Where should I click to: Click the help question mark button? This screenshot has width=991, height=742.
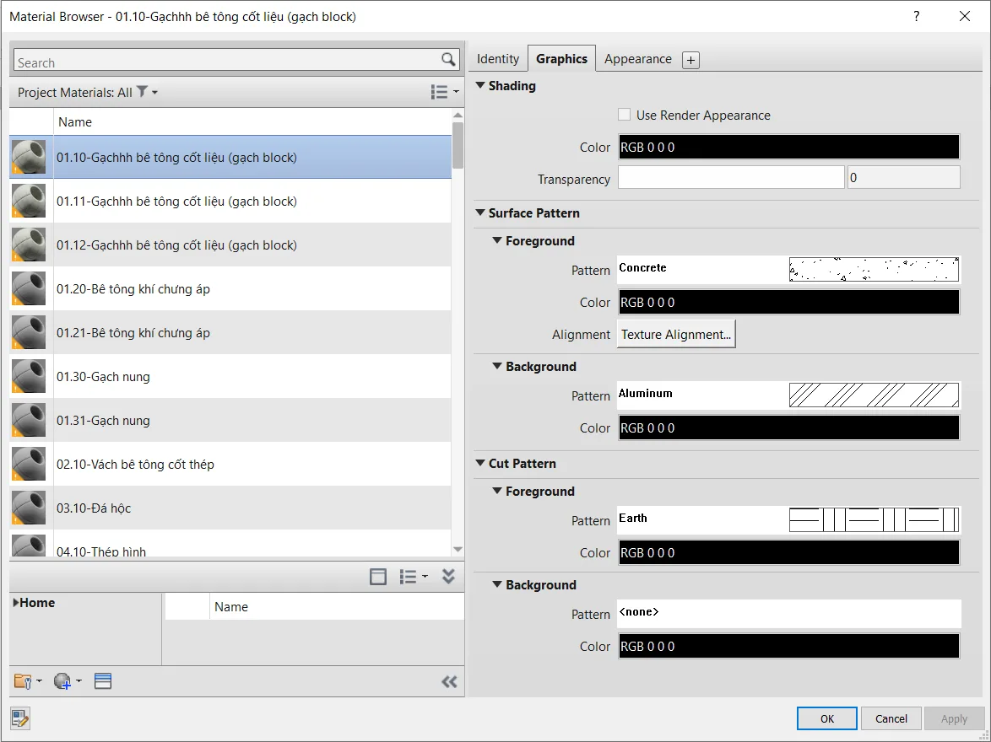point(917,16)
